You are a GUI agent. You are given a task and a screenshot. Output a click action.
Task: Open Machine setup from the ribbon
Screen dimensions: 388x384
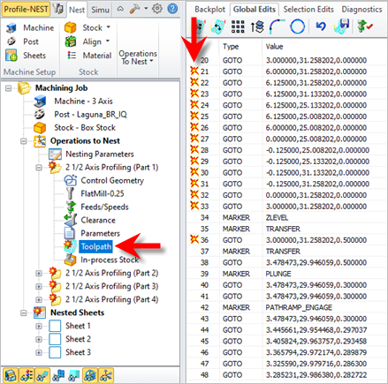30,27
